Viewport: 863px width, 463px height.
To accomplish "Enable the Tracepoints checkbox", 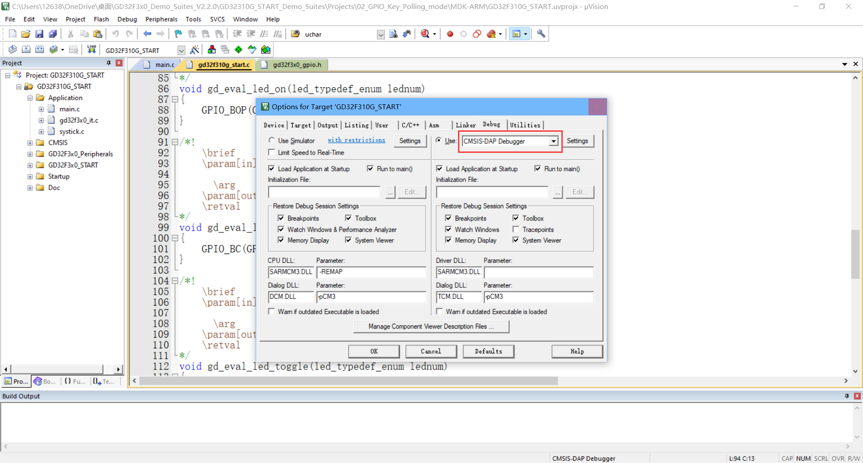I will click(x=516, y=229).
